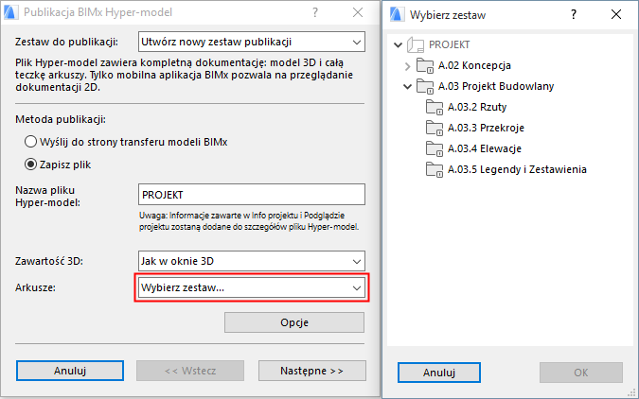The width and height of the screenshot is (639, 399).
Task: Click the A.02 Koncepcja folder icon
Action: coord(425,65)
